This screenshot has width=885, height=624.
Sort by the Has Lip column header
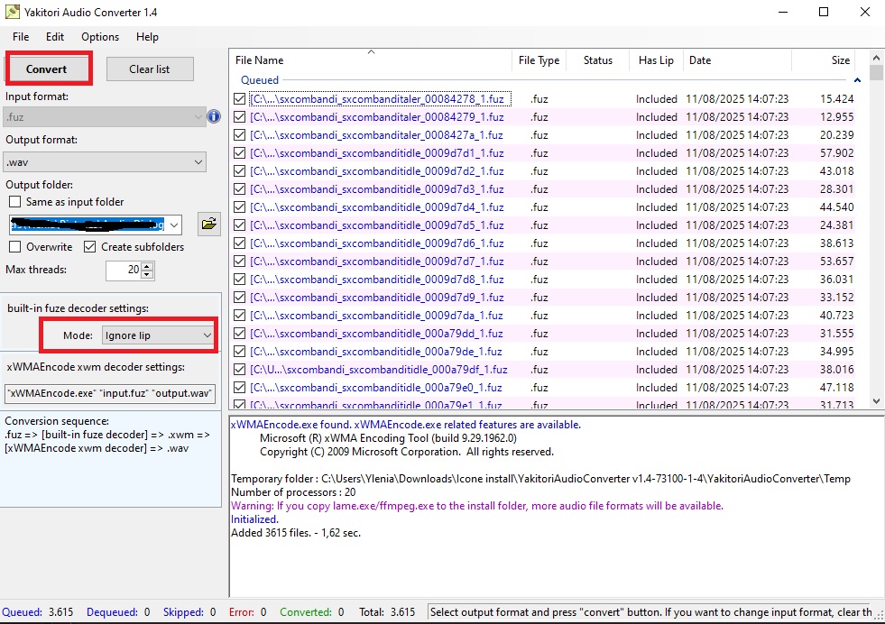point(656,60)
